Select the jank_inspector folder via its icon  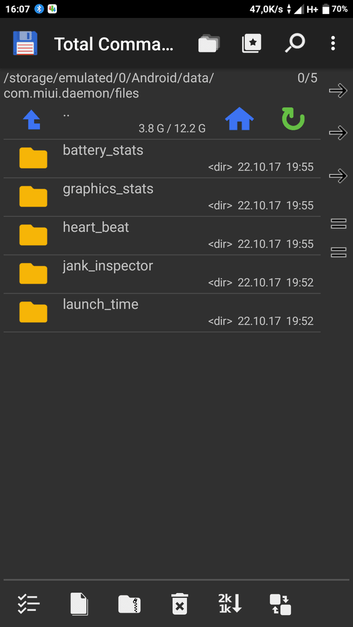click(33, 273)
